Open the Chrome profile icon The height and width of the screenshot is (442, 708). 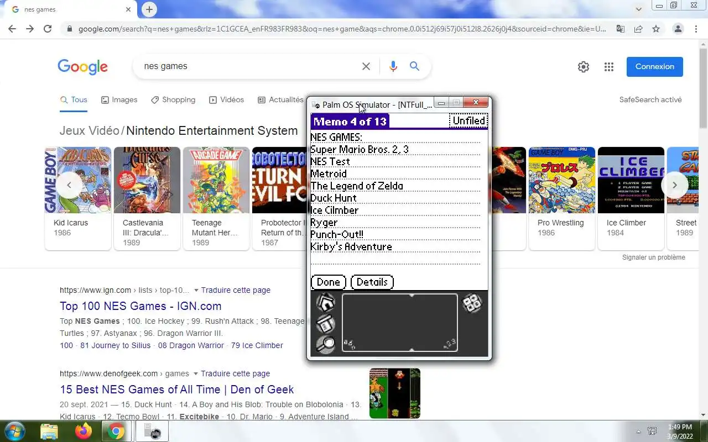pos(678,29)
